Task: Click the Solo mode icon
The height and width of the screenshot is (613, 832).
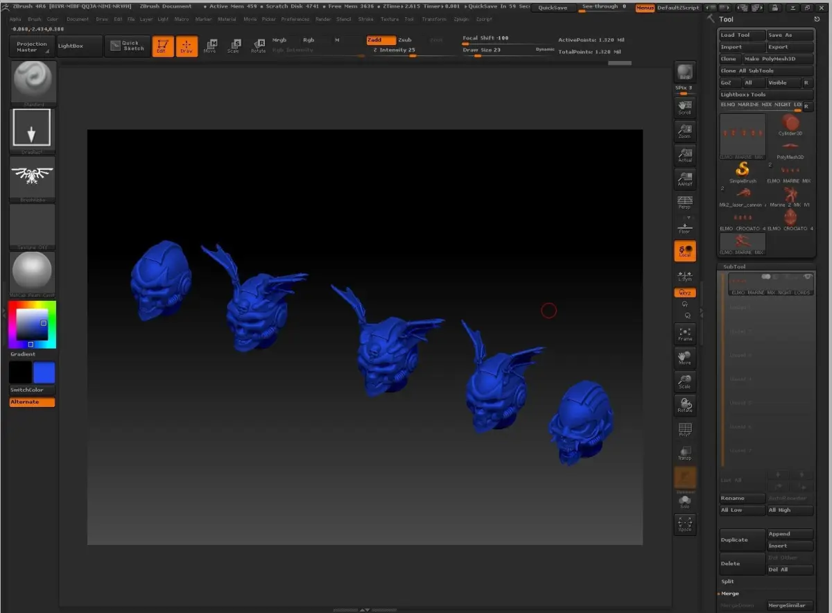Action: pyautogui.click(x=685, y=501)
